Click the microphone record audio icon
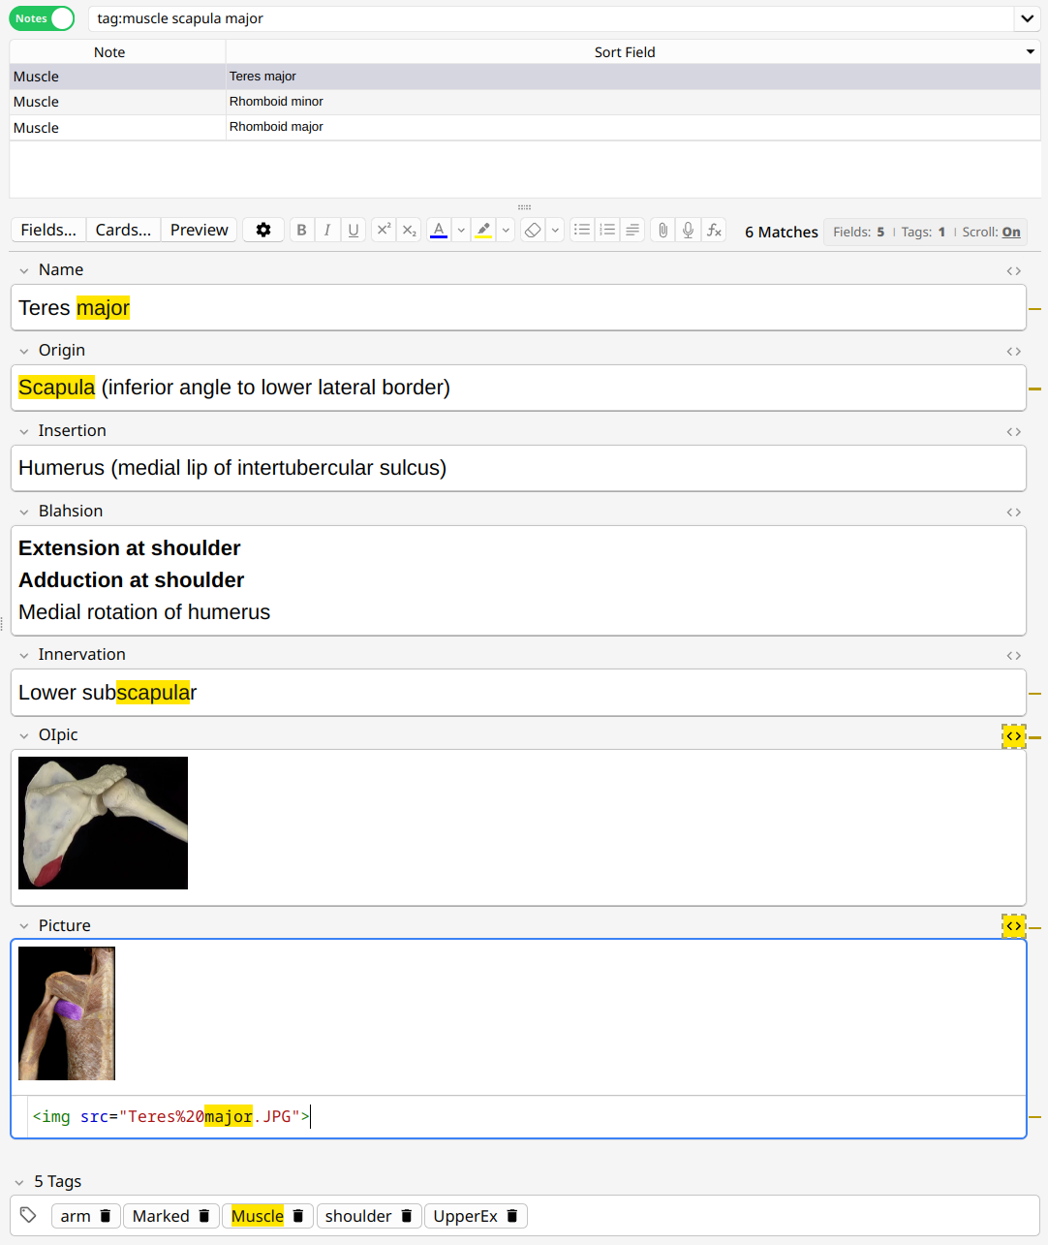The image size is (1048, 1245). (x=688, y=230)
